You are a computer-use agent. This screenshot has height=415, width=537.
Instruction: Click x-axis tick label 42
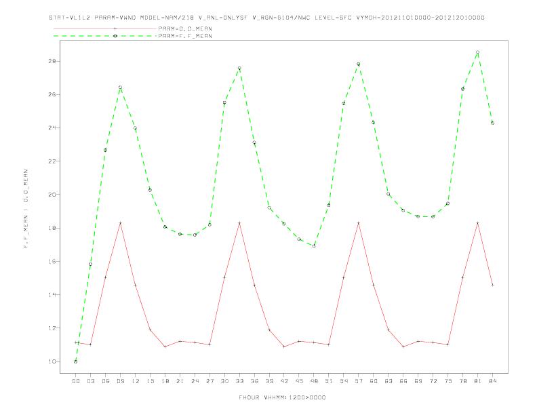[284, 381]
